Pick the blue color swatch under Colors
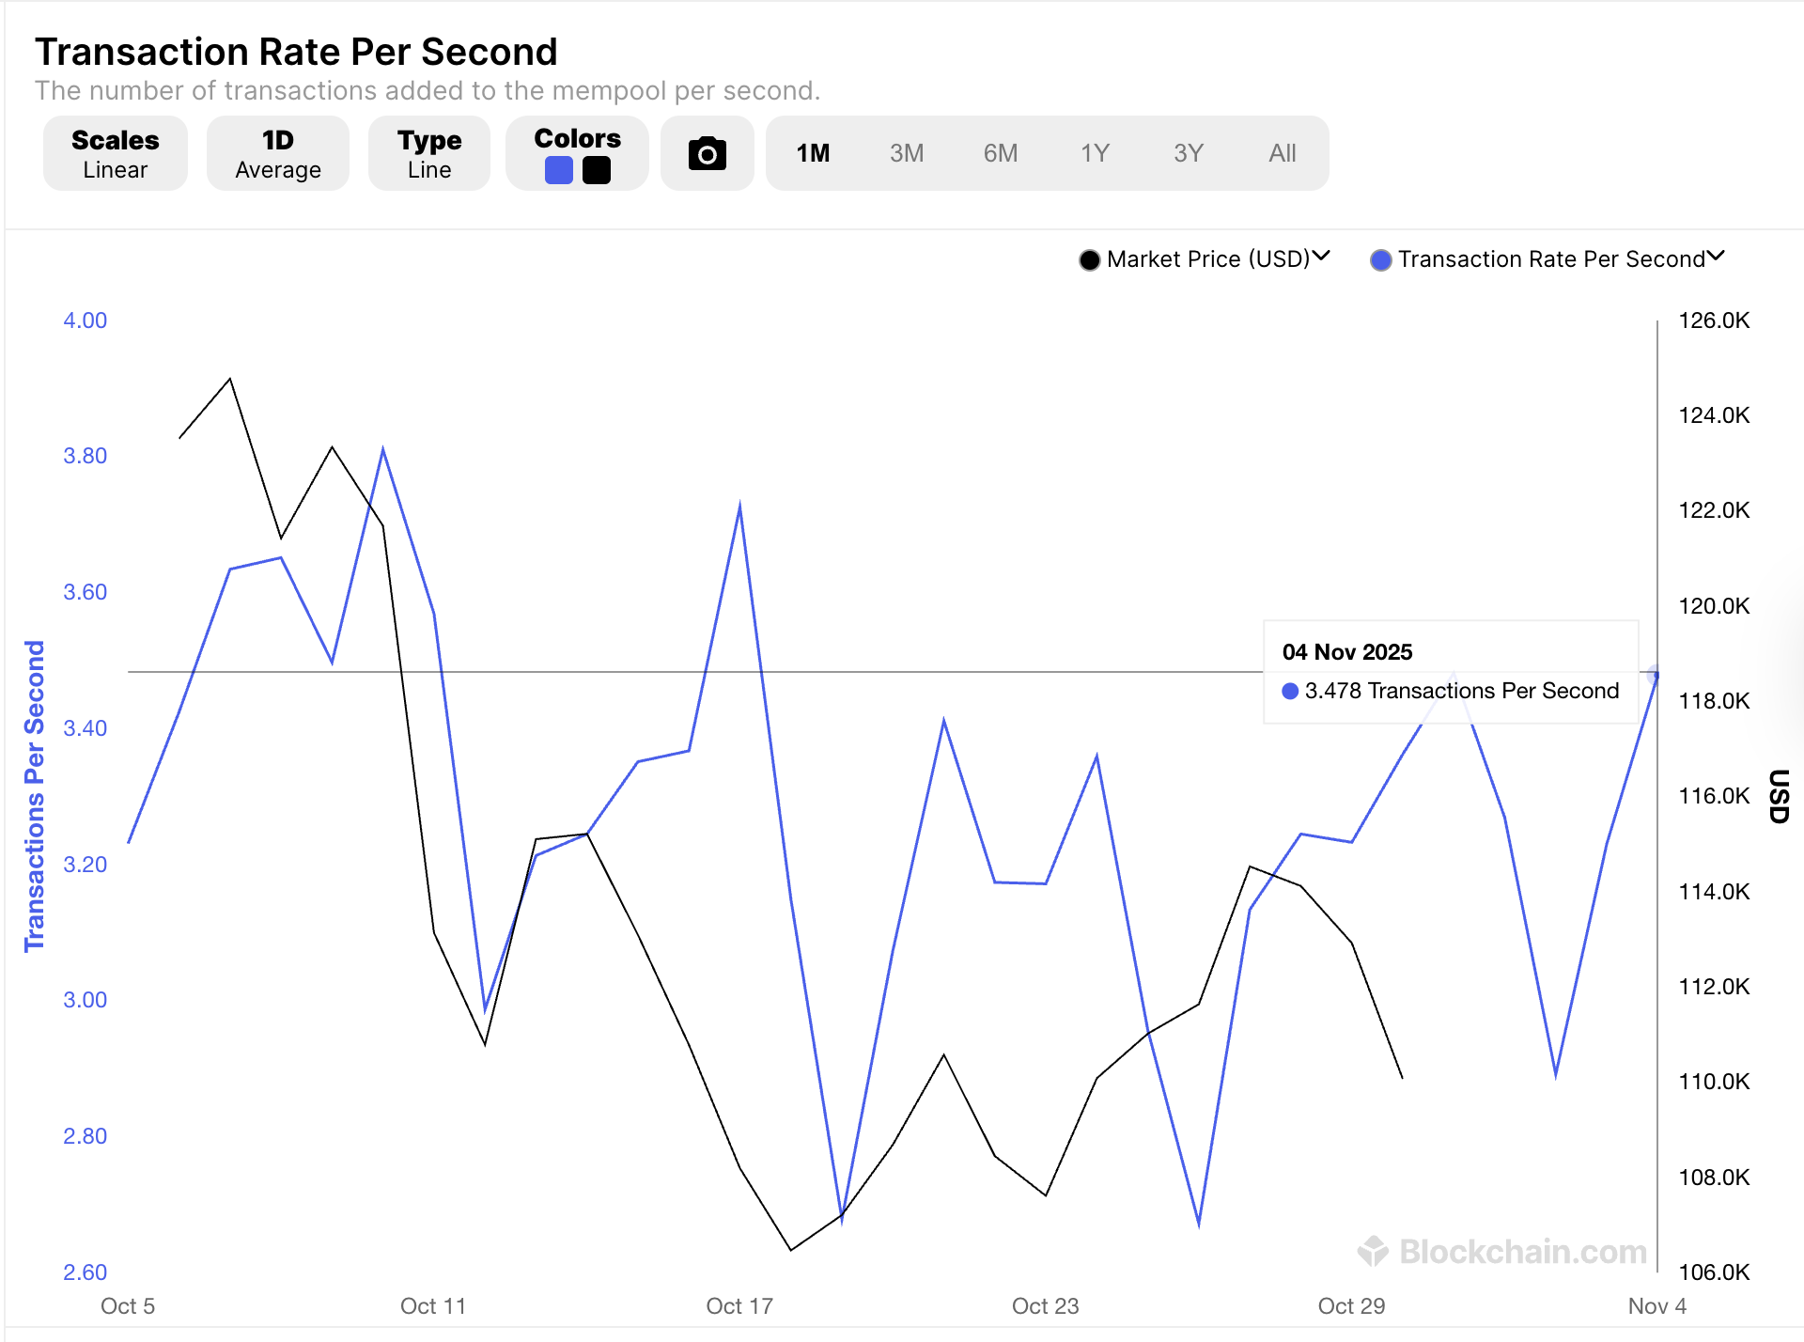 pyautogui.click(x=558, y=170)
